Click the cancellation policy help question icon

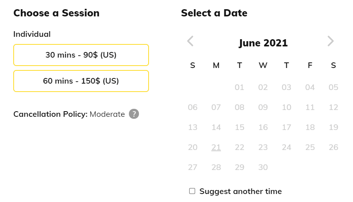[x=134, y=114]
